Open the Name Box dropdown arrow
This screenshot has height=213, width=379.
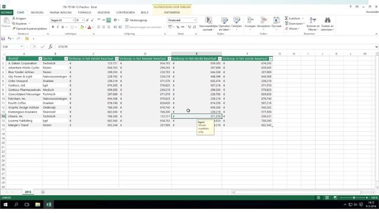21,47
